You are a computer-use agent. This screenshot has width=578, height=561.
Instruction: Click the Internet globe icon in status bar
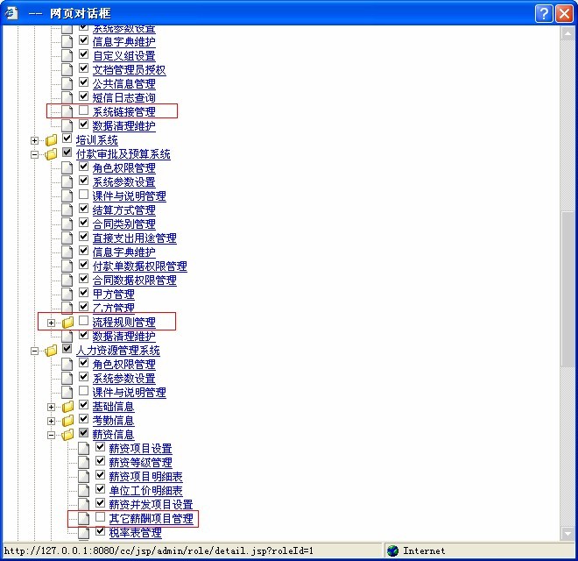(392, 550)
